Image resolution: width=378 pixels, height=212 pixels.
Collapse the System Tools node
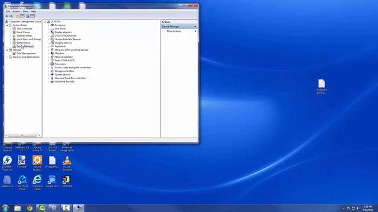tap(7, 25)
